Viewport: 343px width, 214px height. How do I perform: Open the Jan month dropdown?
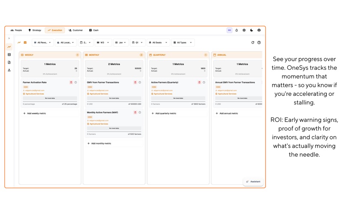(121, 42)
